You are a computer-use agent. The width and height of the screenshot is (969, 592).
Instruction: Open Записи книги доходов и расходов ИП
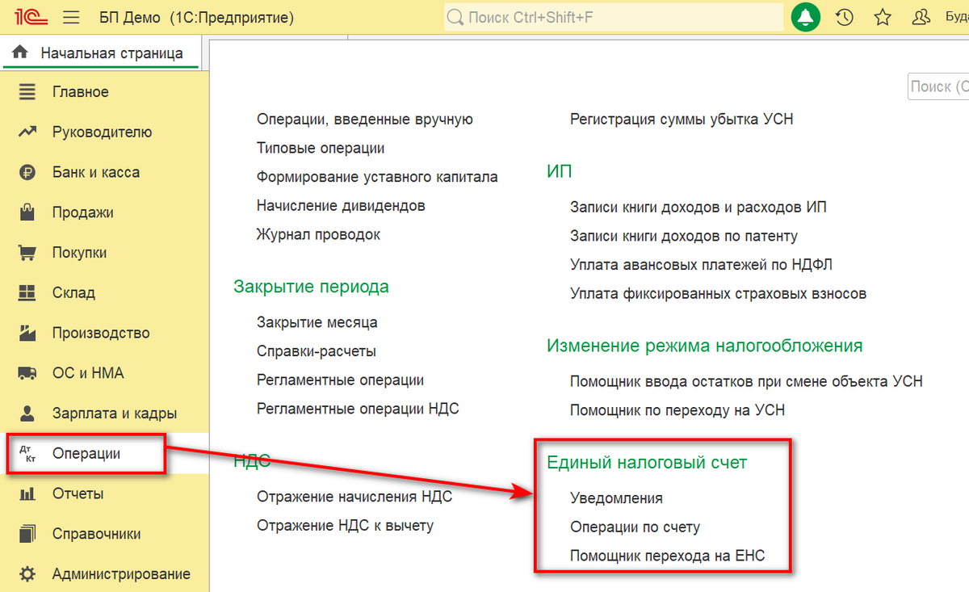(x=698, y=208)
